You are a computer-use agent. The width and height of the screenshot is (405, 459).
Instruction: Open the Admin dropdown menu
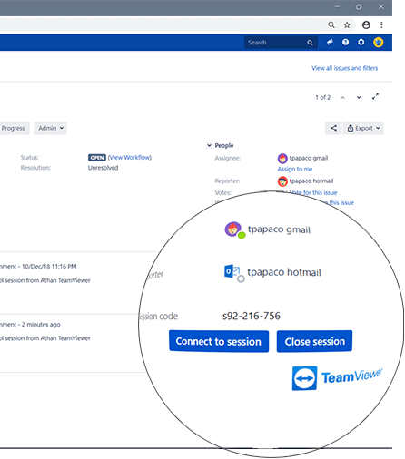point(50,128)
